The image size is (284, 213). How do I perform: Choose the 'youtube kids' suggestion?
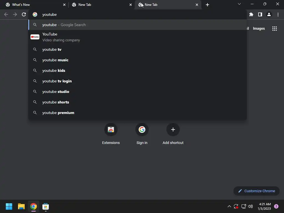pyautogui.click(x=138, y=70)
